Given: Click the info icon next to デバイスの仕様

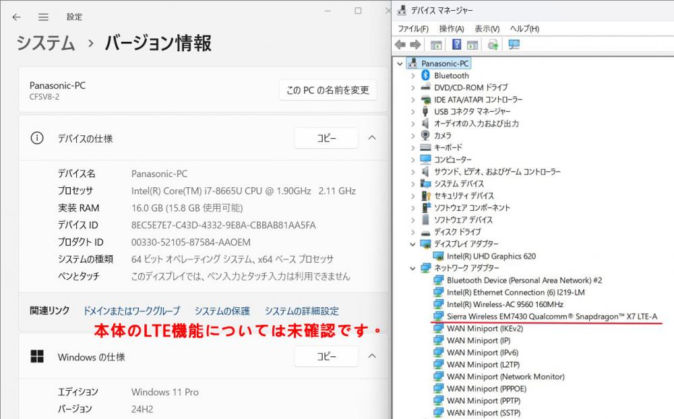Looking at the screenshot, I should pos(37,138).
